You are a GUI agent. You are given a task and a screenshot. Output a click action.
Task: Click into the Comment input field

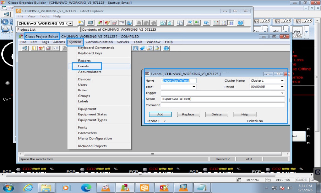(x=223, y=105)
